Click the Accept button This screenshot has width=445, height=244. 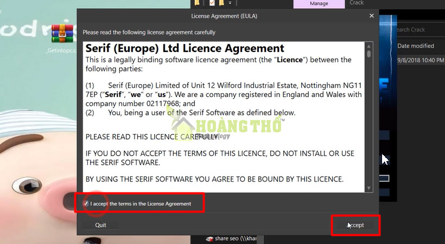[355, 225]
